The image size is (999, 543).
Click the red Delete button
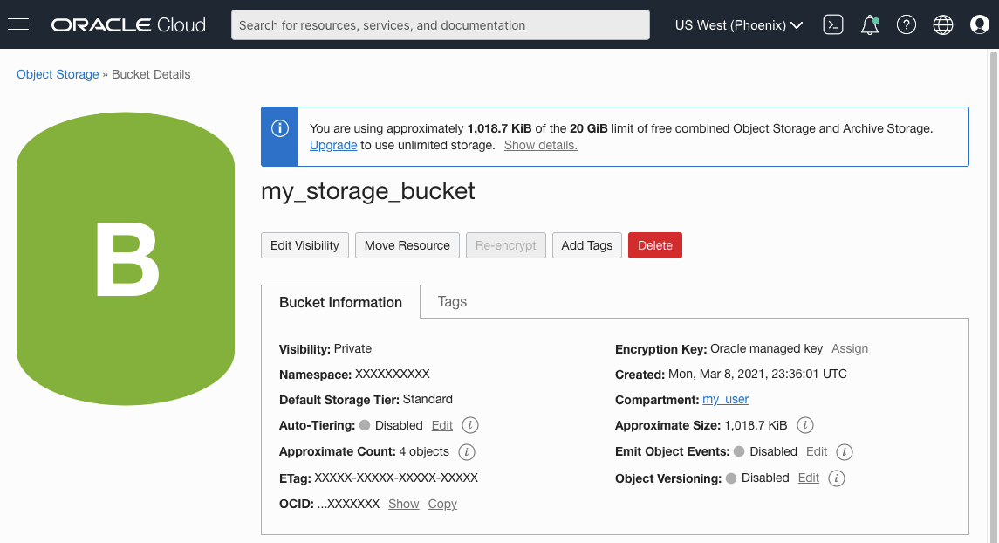(654, 245)
